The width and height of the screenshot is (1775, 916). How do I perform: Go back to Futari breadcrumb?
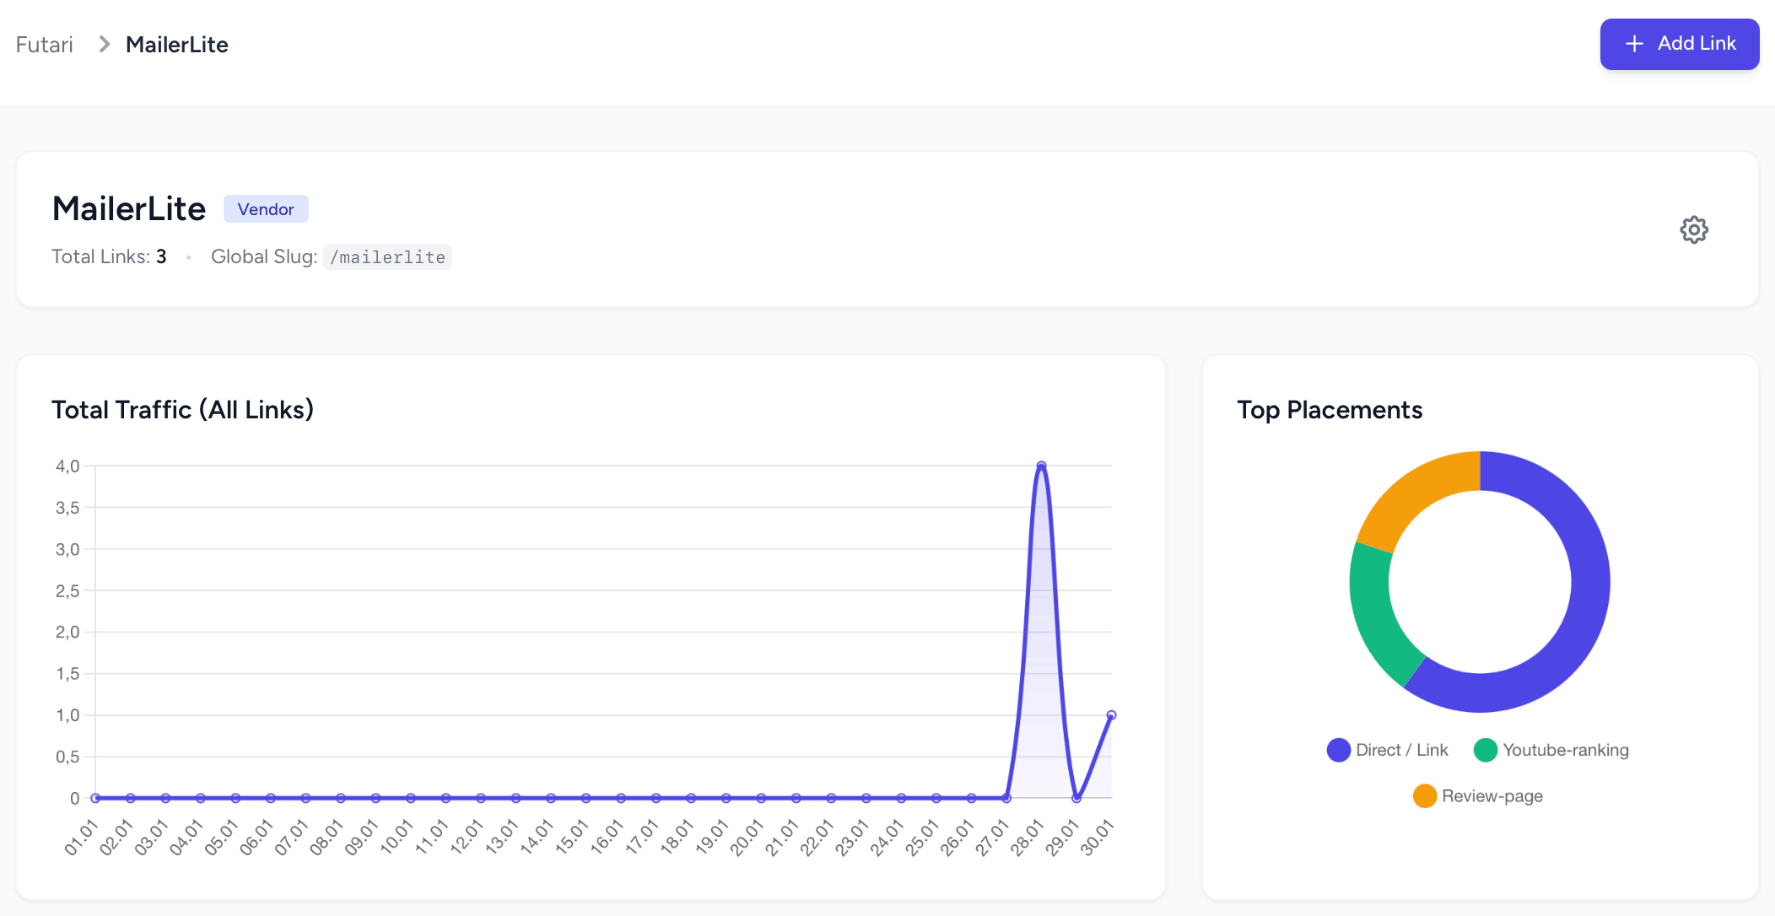[45, 45]
